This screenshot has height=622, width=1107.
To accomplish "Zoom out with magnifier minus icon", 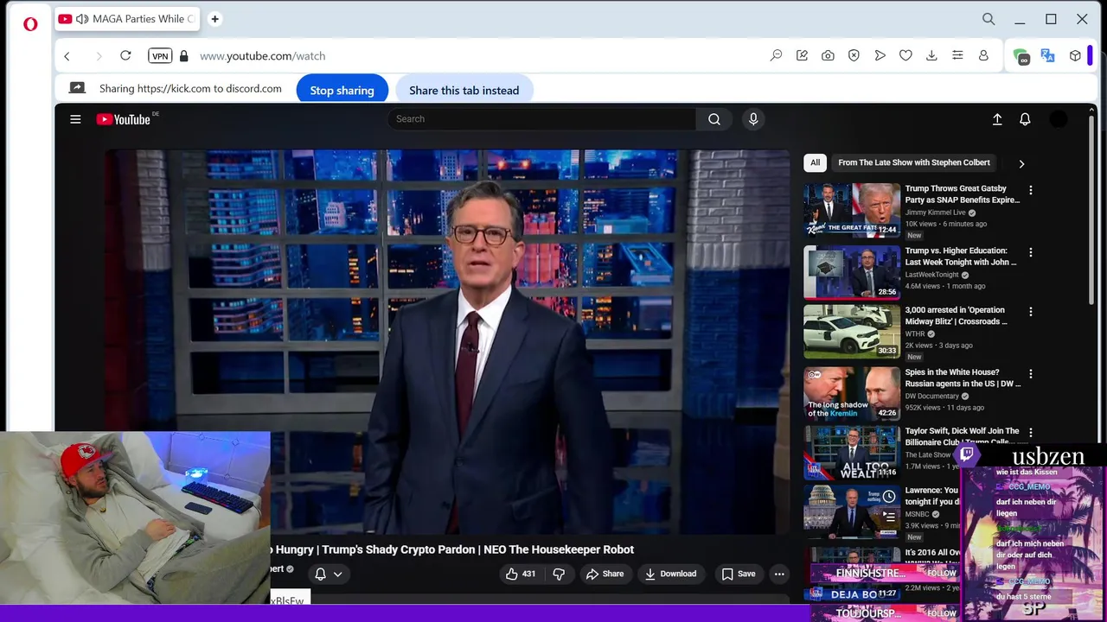I will (x=776, y=55).
